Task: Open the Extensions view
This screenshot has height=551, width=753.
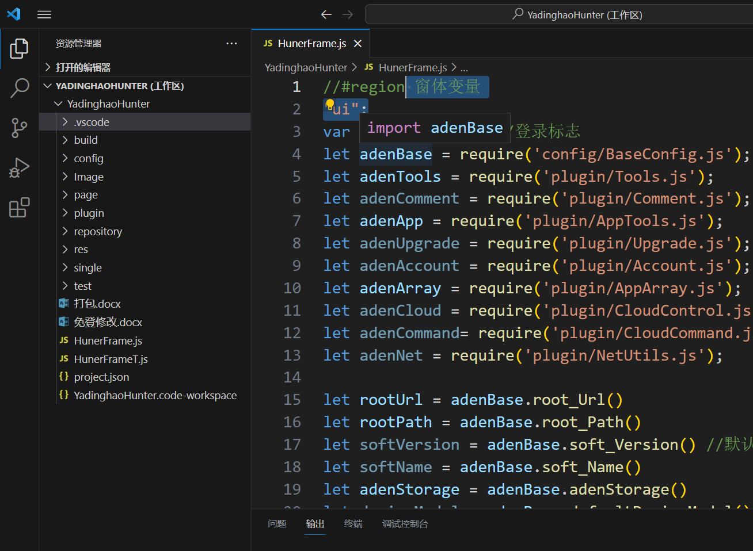Action: coord(19,208)
